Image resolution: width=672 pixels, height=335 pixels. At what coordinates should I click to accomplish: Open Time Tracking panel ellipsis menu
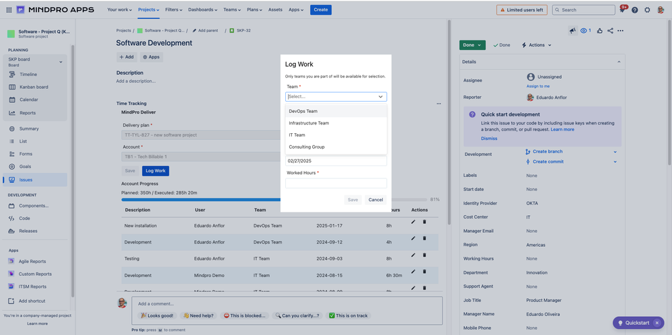(439, 104)
